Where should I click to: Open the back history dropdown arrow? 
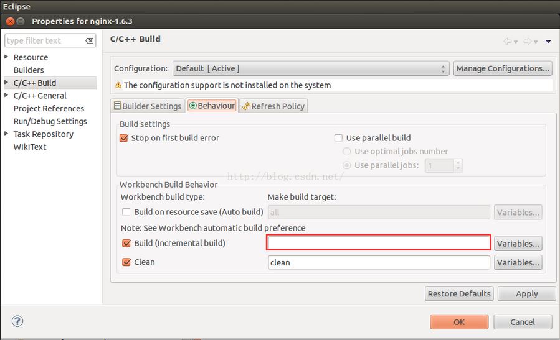[x=516, y=42]
